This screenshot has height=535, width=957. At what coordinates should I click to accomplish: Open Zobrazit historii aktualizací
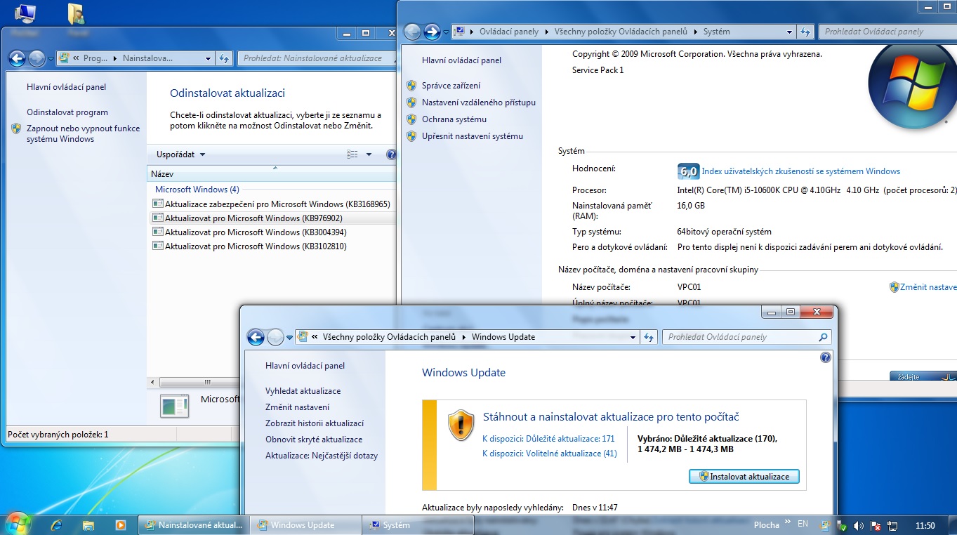315,423
